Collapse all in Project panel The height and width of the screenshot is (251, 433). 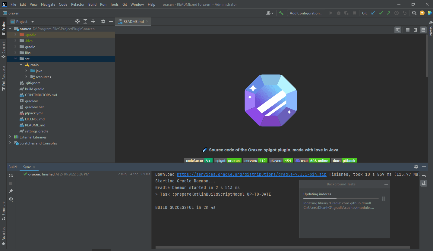[x=93, y=21]
